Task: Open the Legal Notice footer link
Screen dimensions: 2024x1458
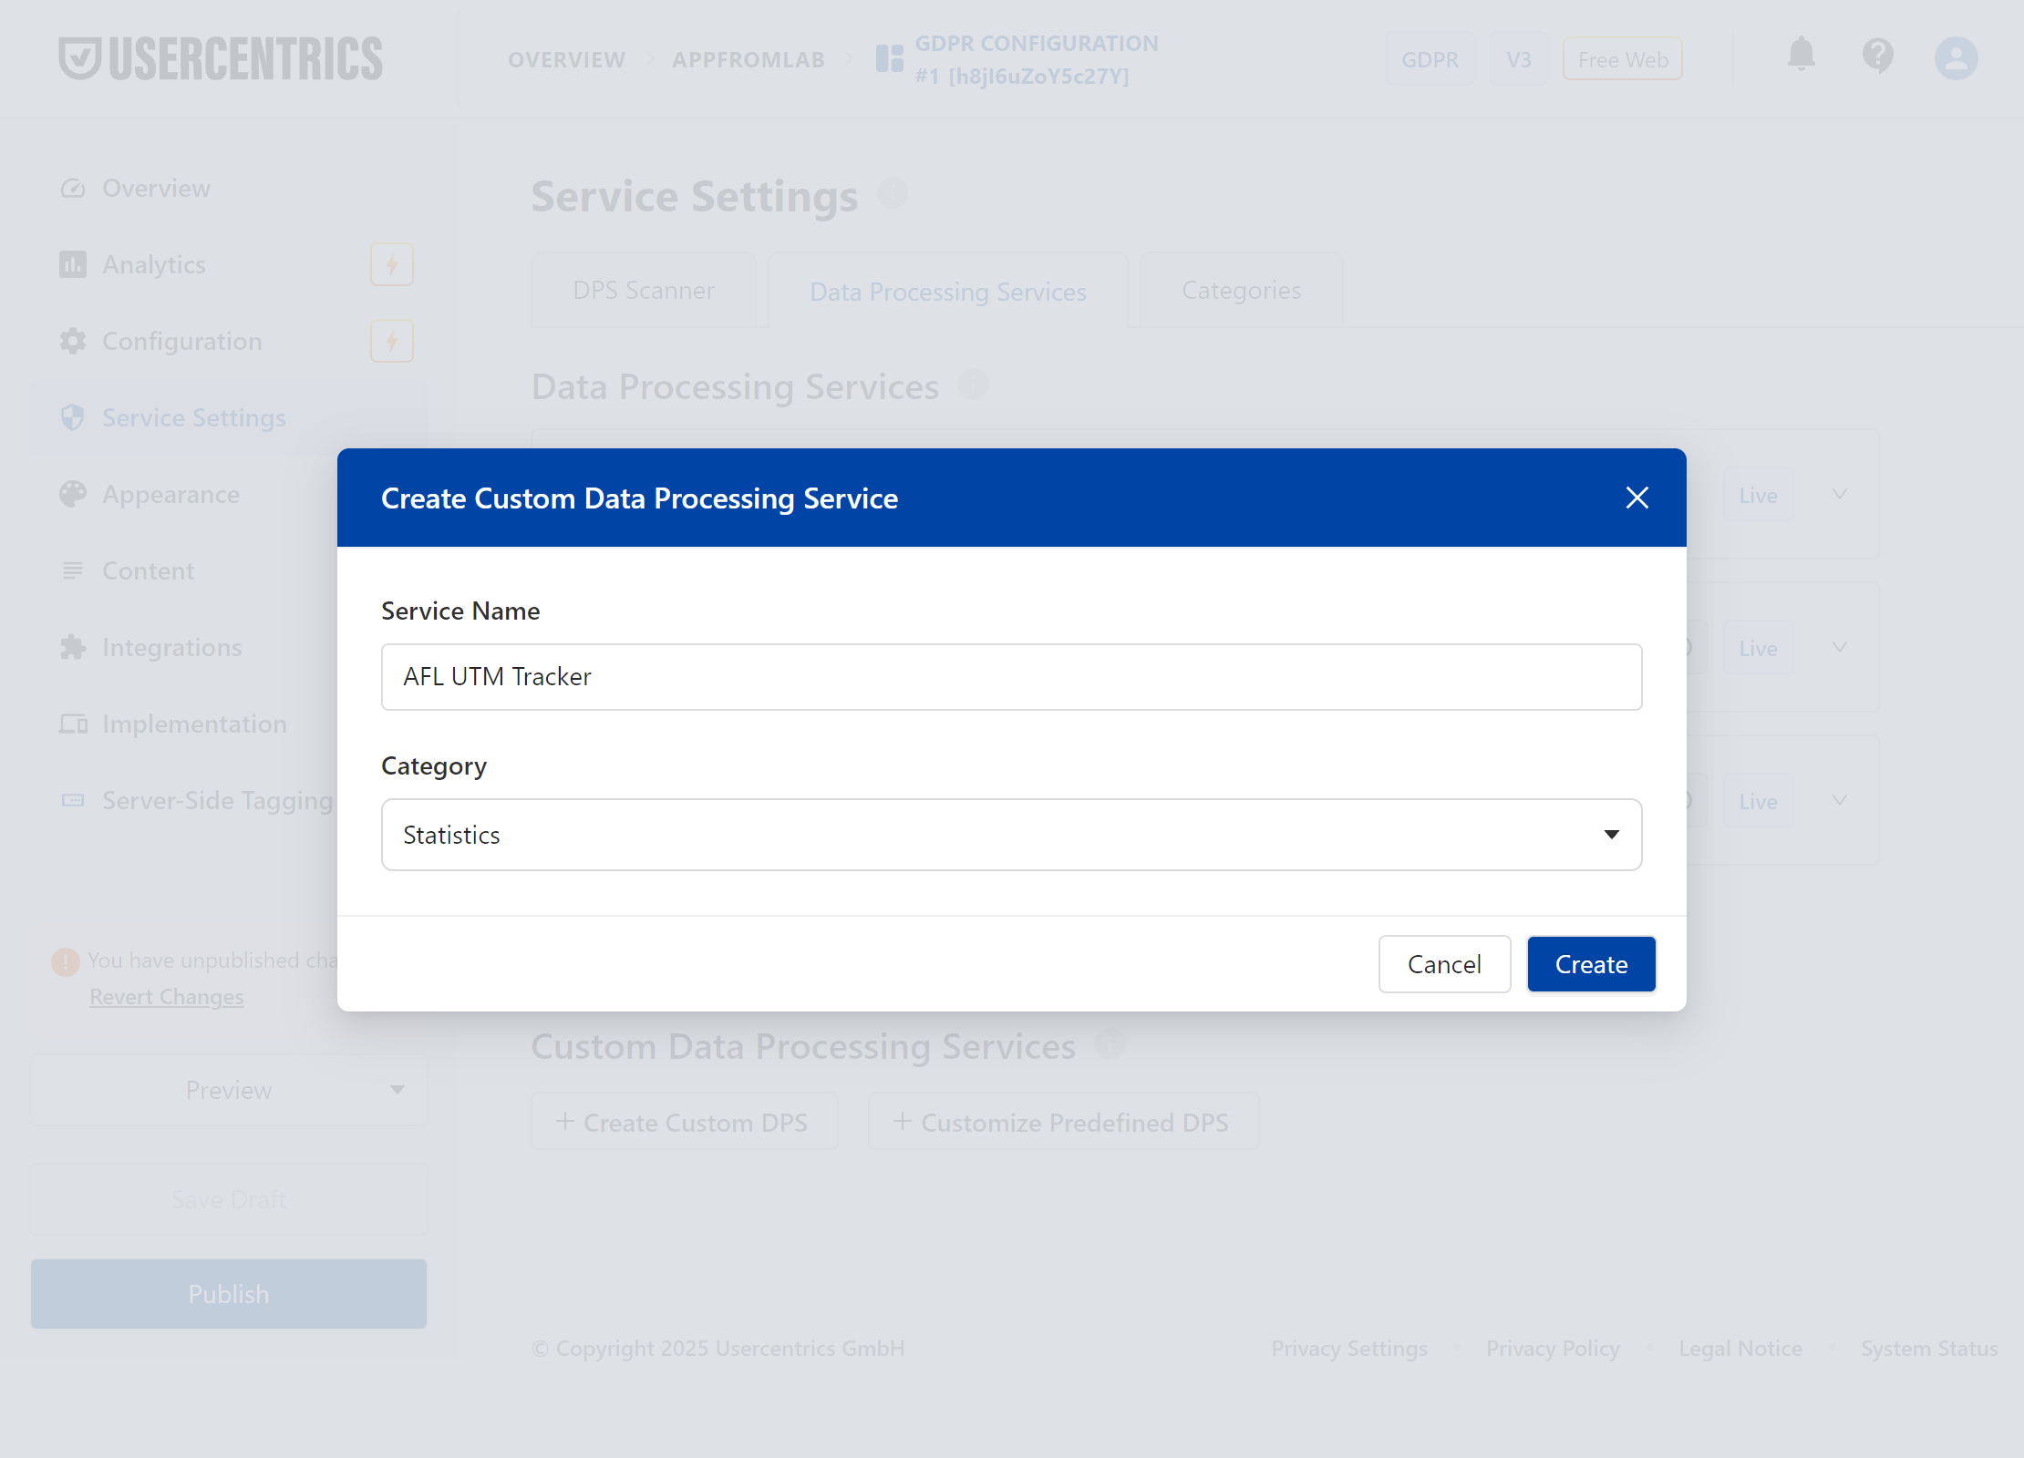Action: [x=1740, y=1348]
